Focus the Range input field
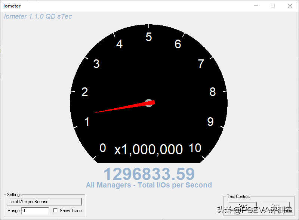 (x=35, y=211)
